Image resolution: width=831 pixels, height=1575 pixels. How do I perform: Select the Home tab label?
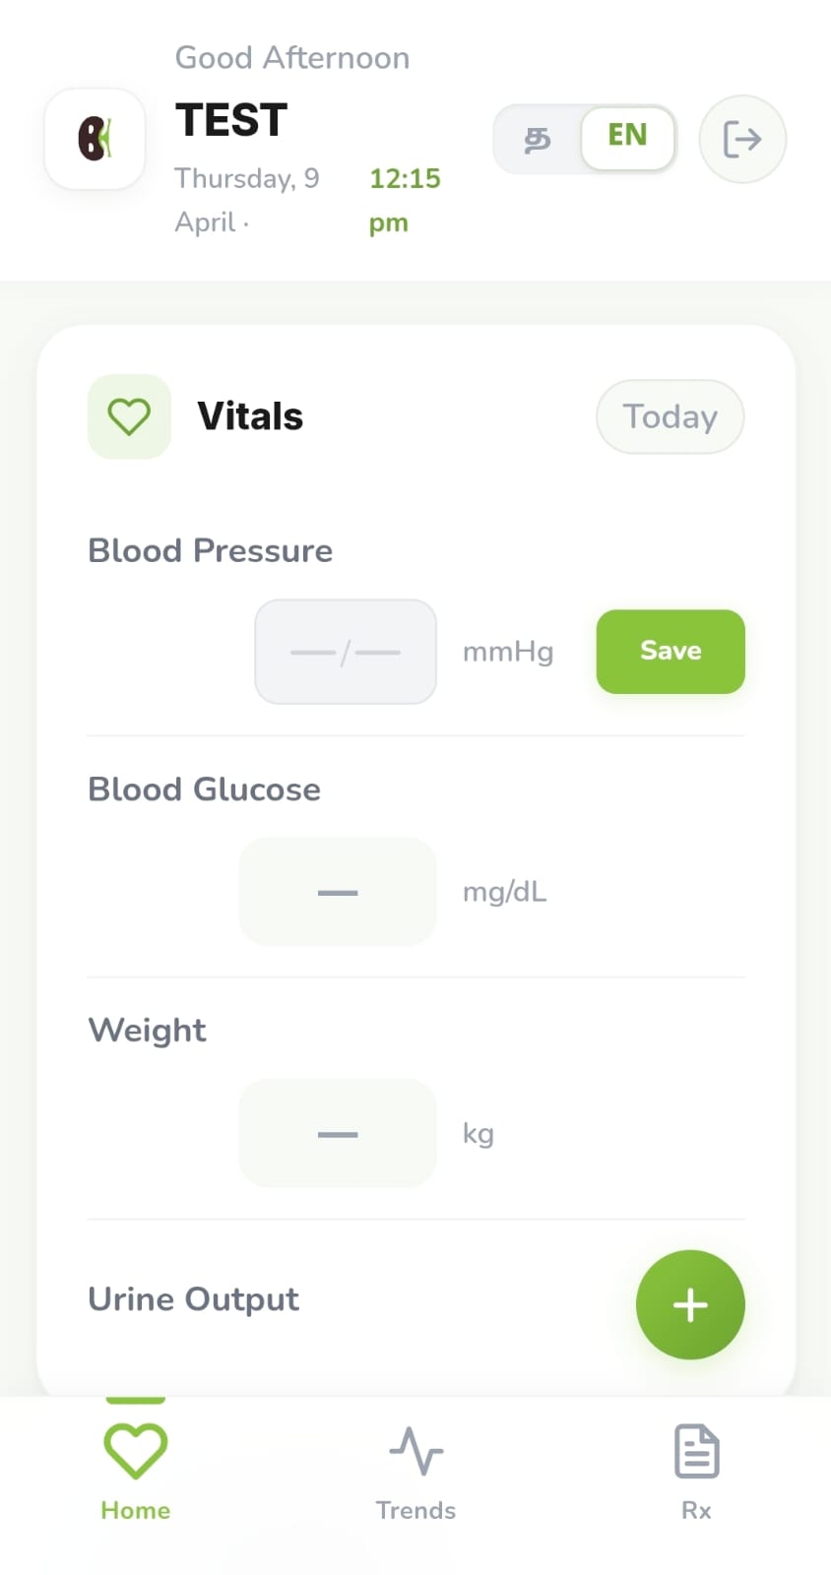(135, 1510)
